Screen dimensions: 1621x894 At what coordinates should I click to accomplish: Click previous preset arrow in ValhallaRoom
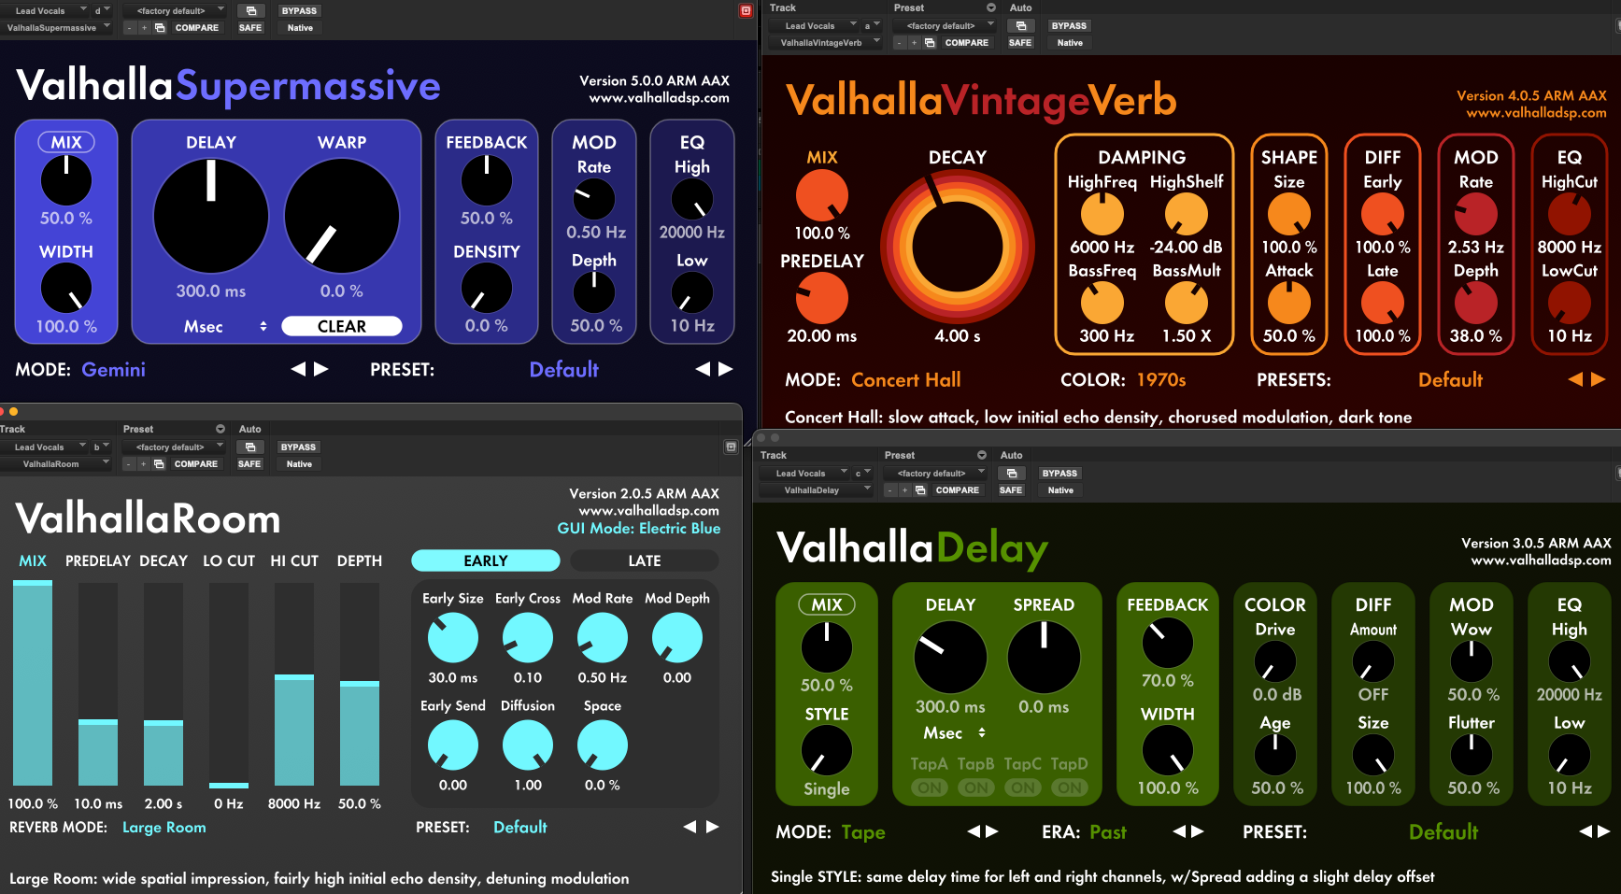tap(690, 827)
